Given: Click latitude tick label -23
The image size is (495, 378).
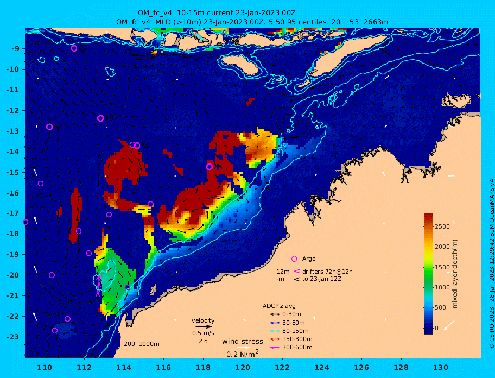Looking at the screenshot, I should point(12,337).
